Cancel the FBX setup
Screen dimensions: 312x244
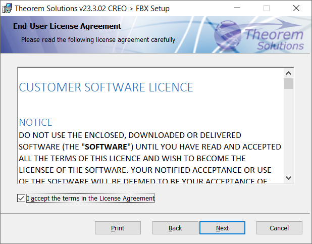coord(279,228)
